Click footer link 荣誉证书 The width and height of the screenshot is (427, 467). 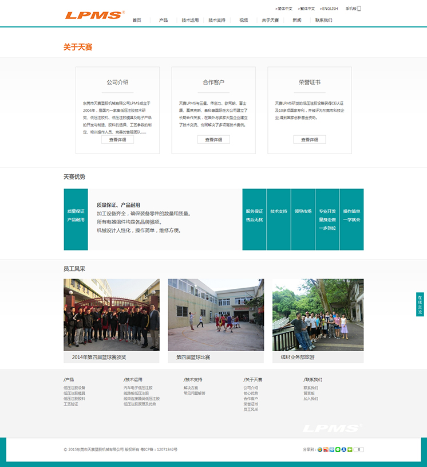coord(251,404)
